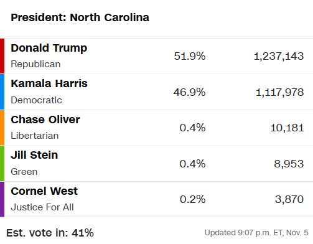Click the Cornel West candidate name
This screenshot has width=313, height=244.
[x=44, y=191]
